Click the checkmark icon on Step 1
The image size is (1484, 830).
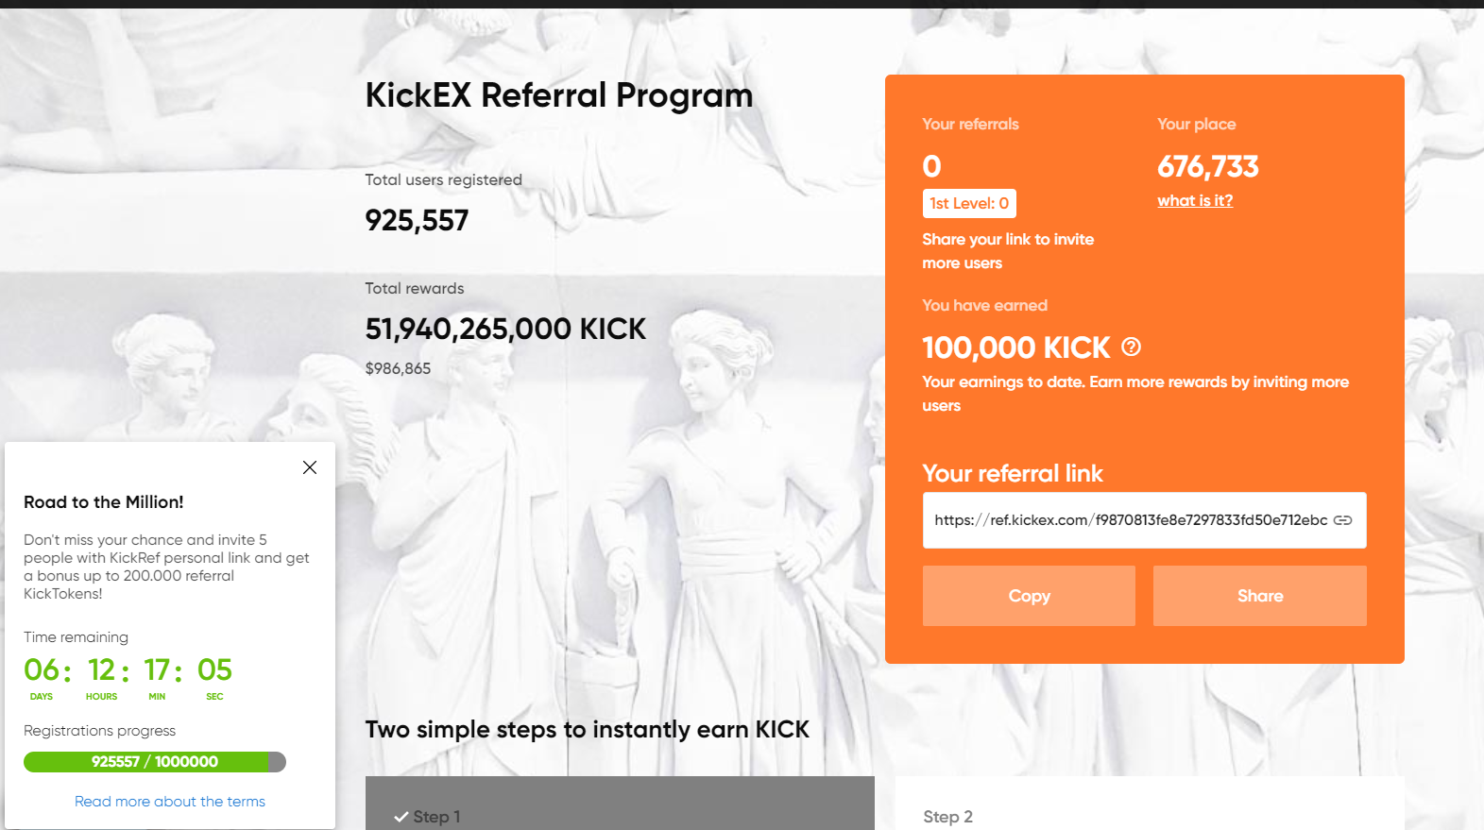pos(401,817)
